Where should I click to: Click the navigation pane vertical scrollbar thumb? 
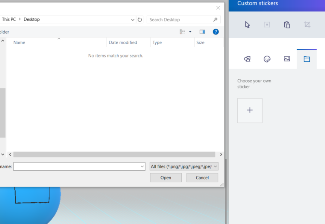coord(3,113)
